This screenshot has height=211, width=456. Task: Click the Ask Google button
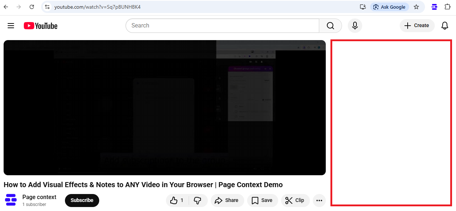tap(389, 7)
